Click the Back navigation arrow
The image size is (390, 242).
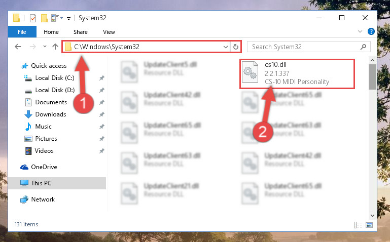coord(18,47)
